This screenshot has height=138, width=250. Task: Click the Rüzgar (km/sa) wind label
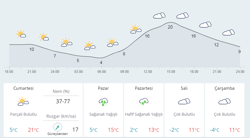coord(61,116)
